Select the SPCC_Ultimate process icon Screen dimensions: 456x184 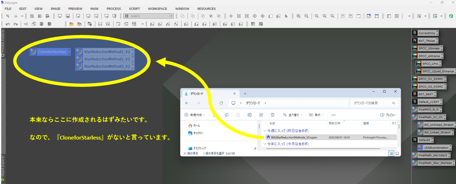(x=427, y=48)
